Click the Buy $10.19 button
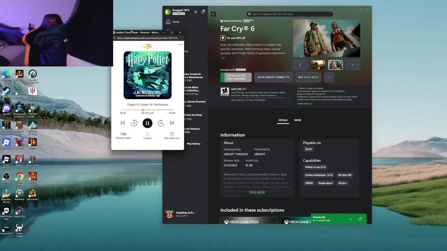447x251 pixels. point(308,77)
